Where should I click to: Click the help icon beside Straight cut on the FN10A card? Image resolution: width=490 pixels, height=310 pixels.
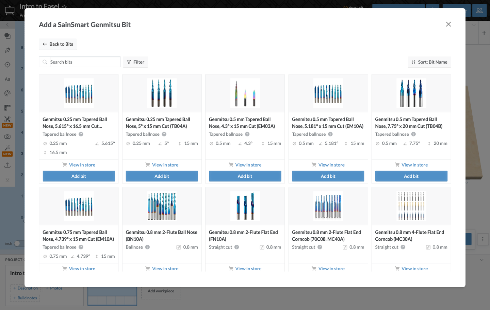[236, 247]
